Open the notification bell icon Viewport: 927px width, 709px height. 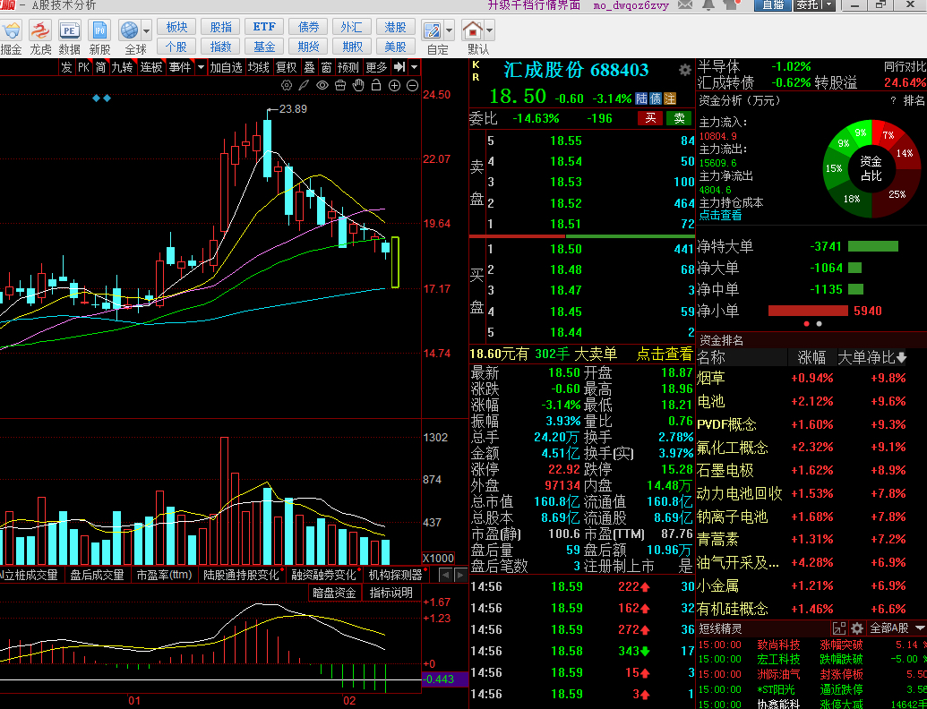point(708,4)
